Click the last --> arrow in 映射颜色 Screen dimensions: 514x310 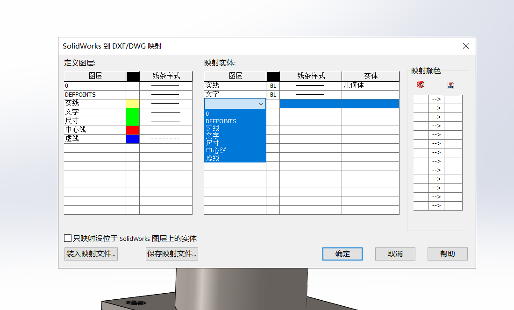coord(436,205)
